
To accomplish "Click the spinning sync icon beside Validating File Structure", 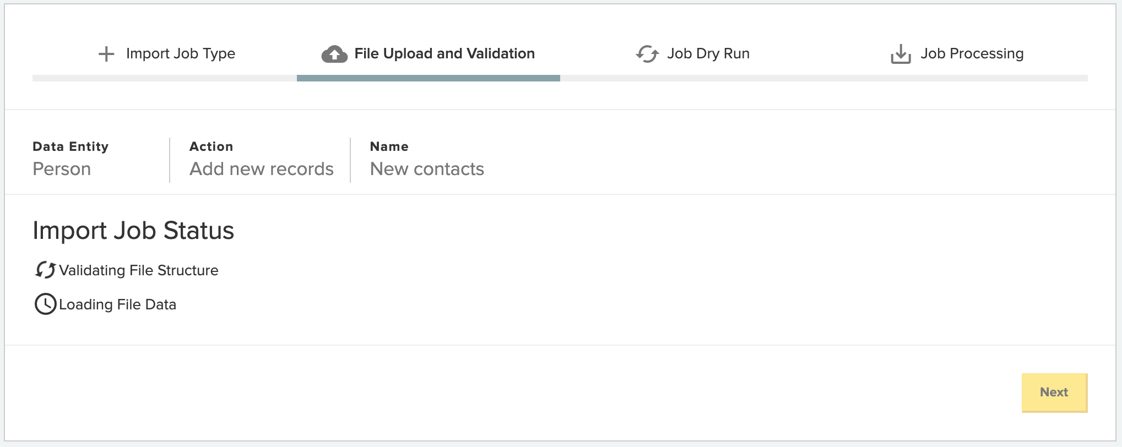I will coord(45,270).
